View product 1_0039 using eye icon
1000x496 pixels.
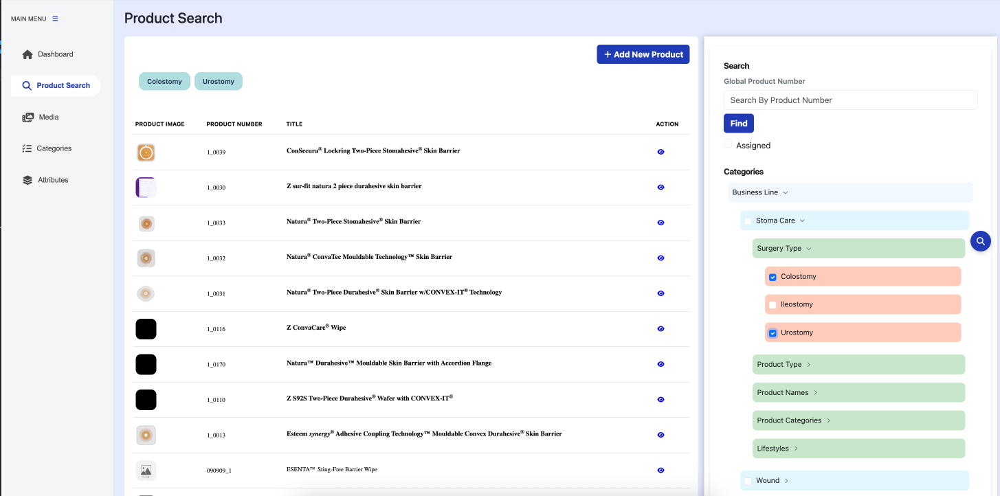point(660,152)
